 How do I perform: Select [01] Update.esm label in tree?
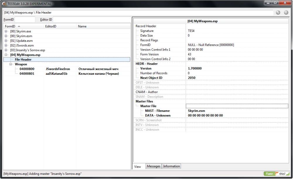pos(21,41)
